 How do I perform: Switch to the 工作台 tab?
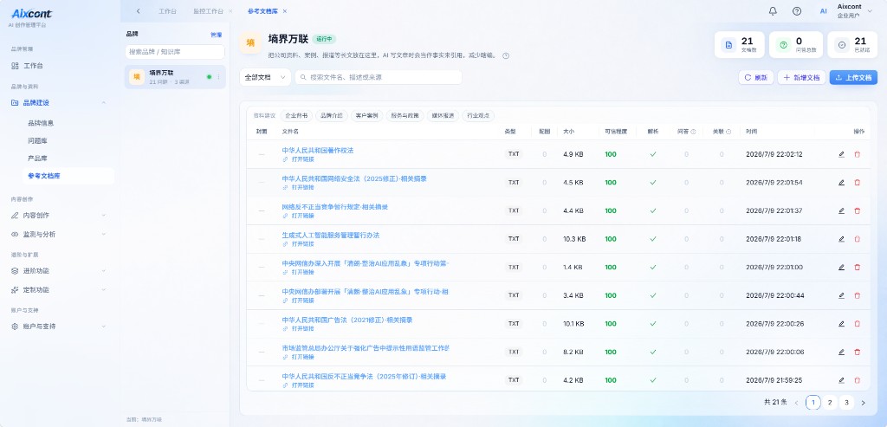[167, 11]
